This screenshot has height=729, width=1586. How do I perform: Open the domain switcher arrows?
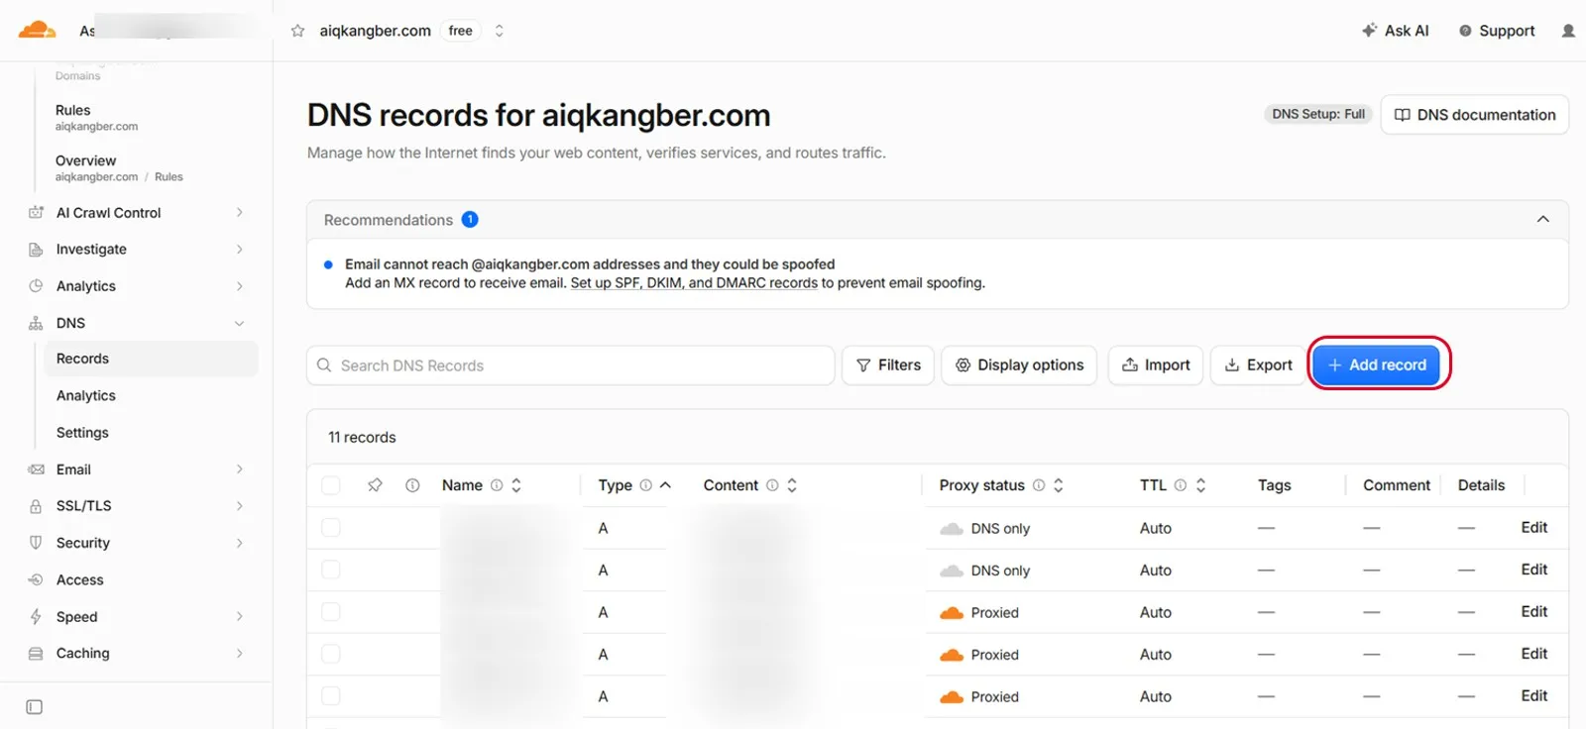(x=500, y=31)
